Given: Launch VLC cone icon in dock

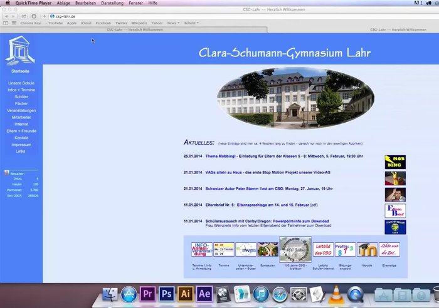Looking at the screenshot, I should click(337, 294).
